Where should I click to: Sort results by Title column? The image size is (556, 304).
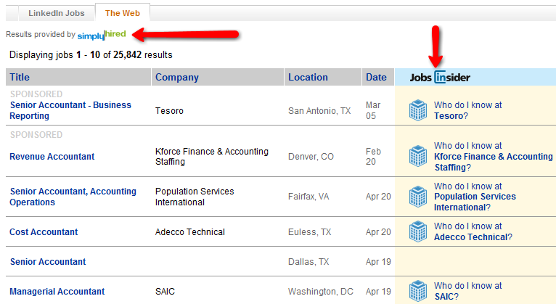coord(20,77)
